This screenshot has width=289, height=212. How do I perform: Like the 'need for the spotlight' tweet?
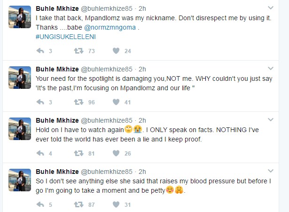(x=116, y=102)
